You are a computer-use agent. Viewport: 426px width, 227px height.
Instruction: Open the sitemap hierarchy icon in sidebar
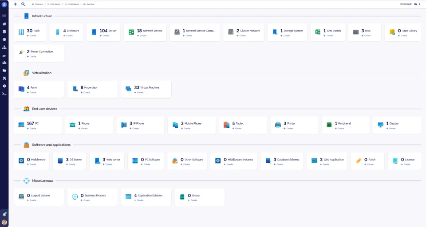coord(4,47)
